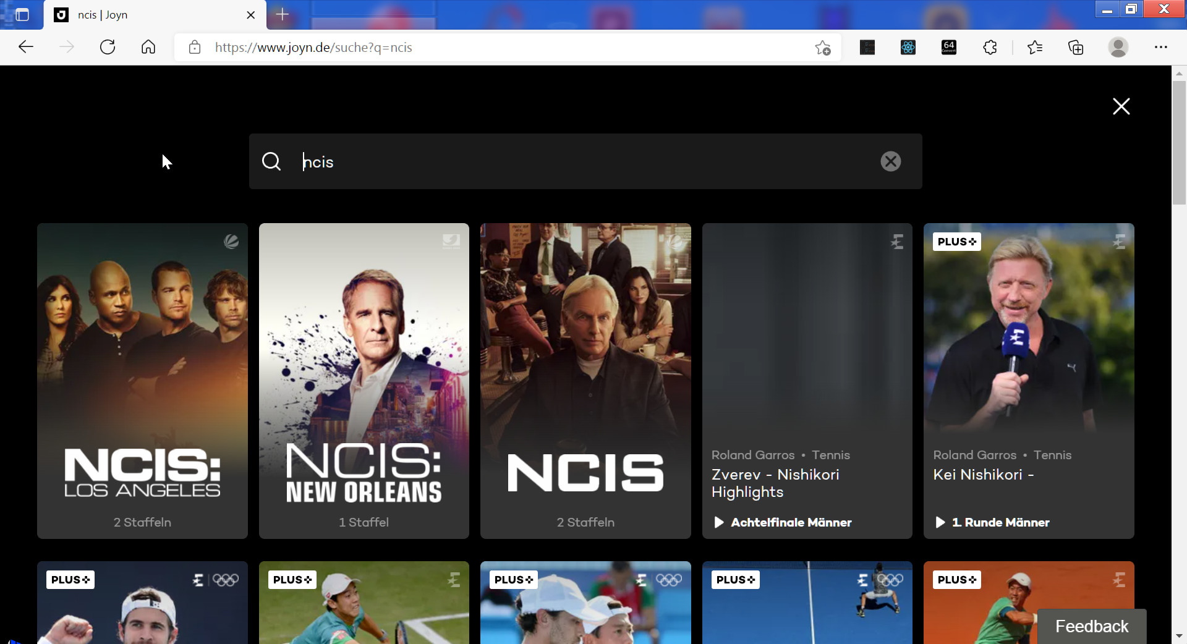
Task: Open the 64 convert extension
Action: click(x=949, y=48)
